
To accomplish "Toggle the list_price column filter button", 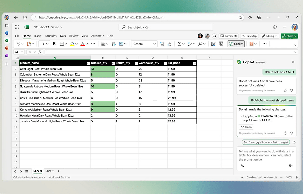I will point(195,63).
